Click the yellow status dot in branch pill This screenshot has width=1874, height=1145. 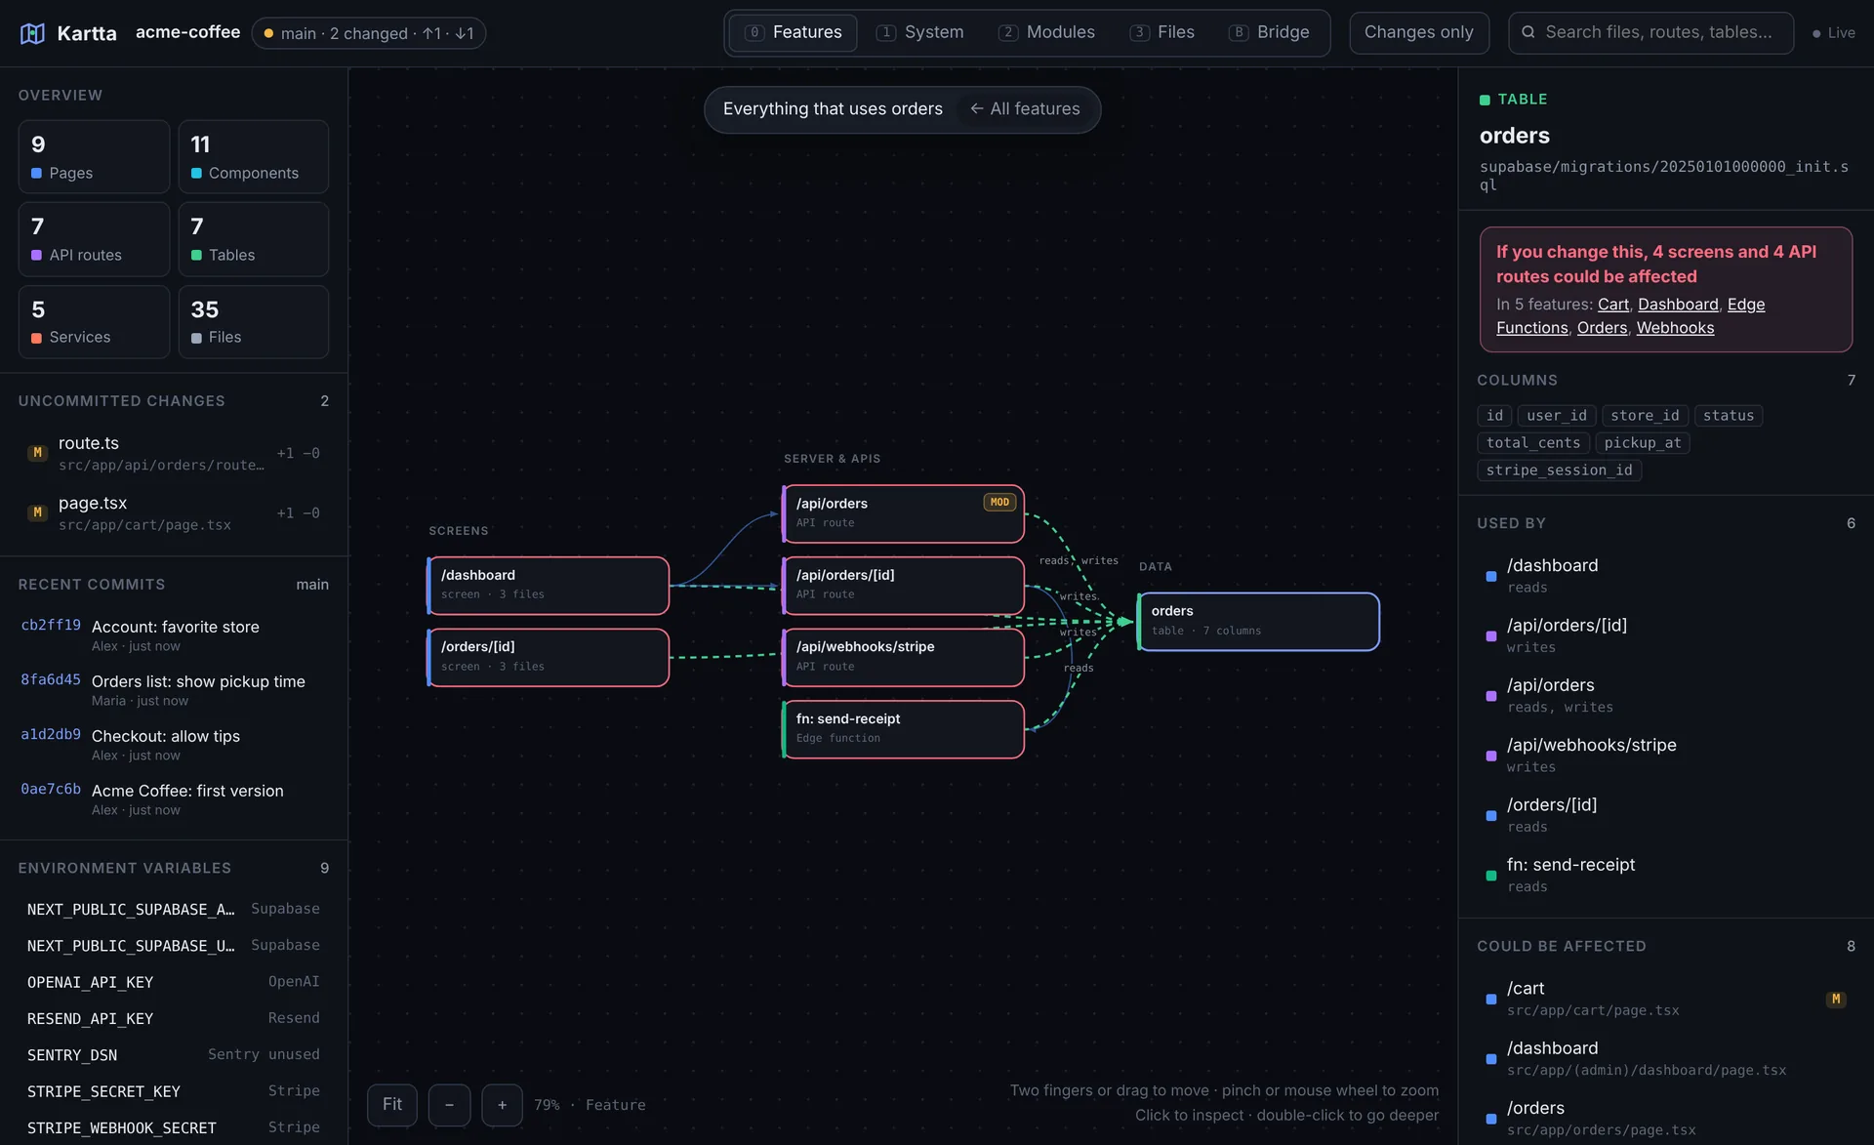(x=268, y=33)
